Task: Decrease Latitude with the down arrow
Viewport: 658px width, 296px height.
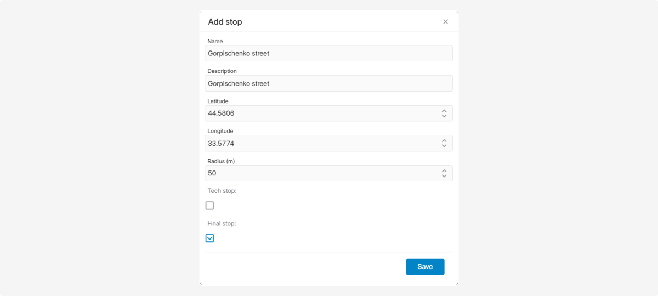Action: point(444,116)
